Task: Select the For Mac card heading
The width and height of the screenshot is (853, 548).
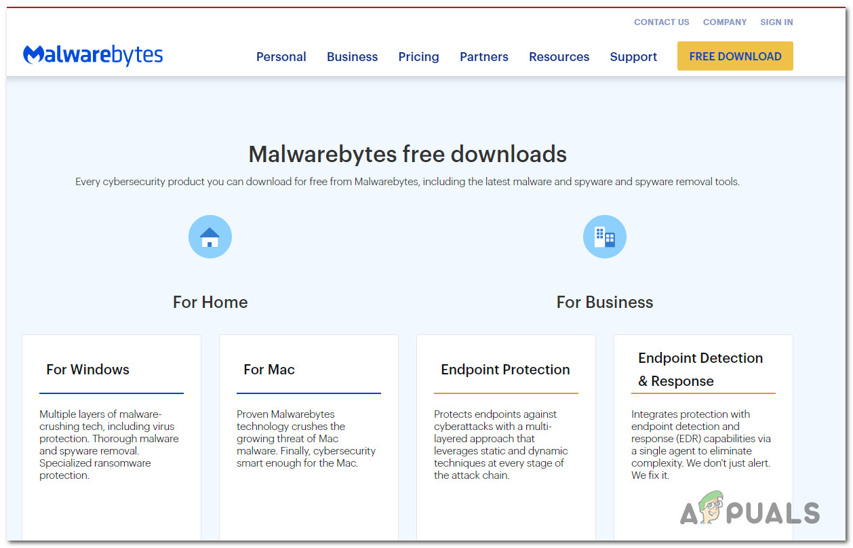Action: [x=269, y=370]
